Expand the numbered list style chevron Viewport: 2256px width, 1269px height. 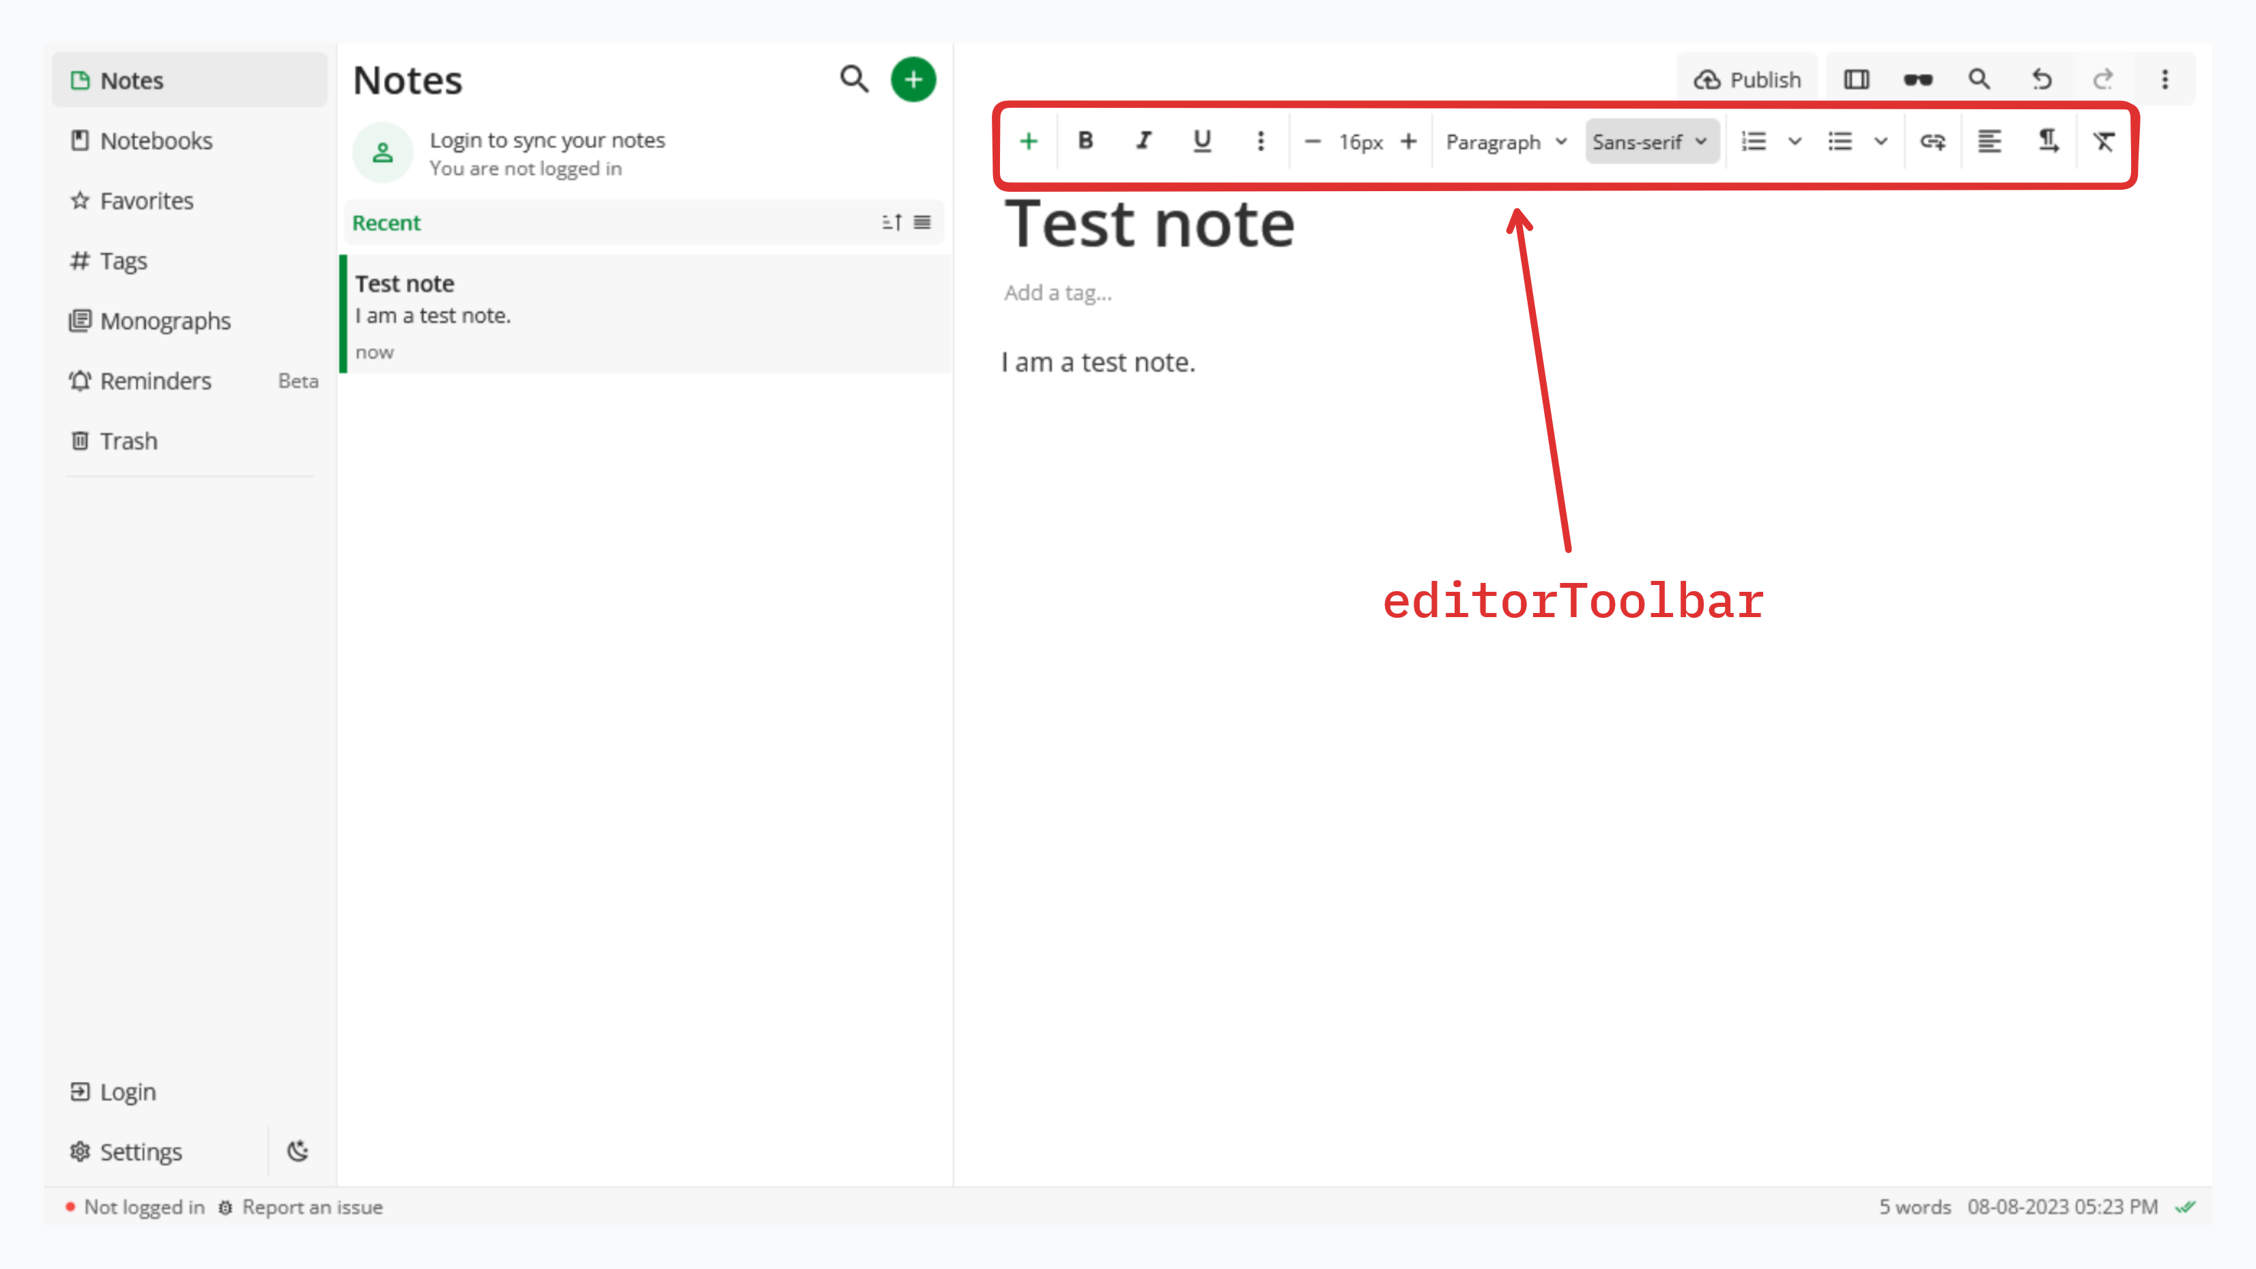[x=1795, y=142]
